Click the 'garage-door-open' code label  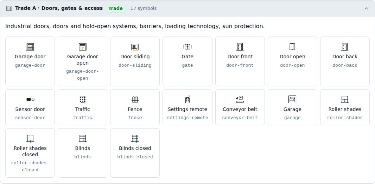[83, 75]
